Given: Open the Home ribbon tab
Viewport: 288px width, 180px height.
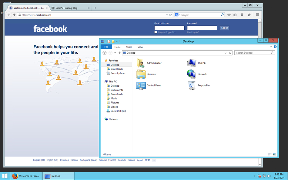Looking at the screenshot, I should (118, 47).
